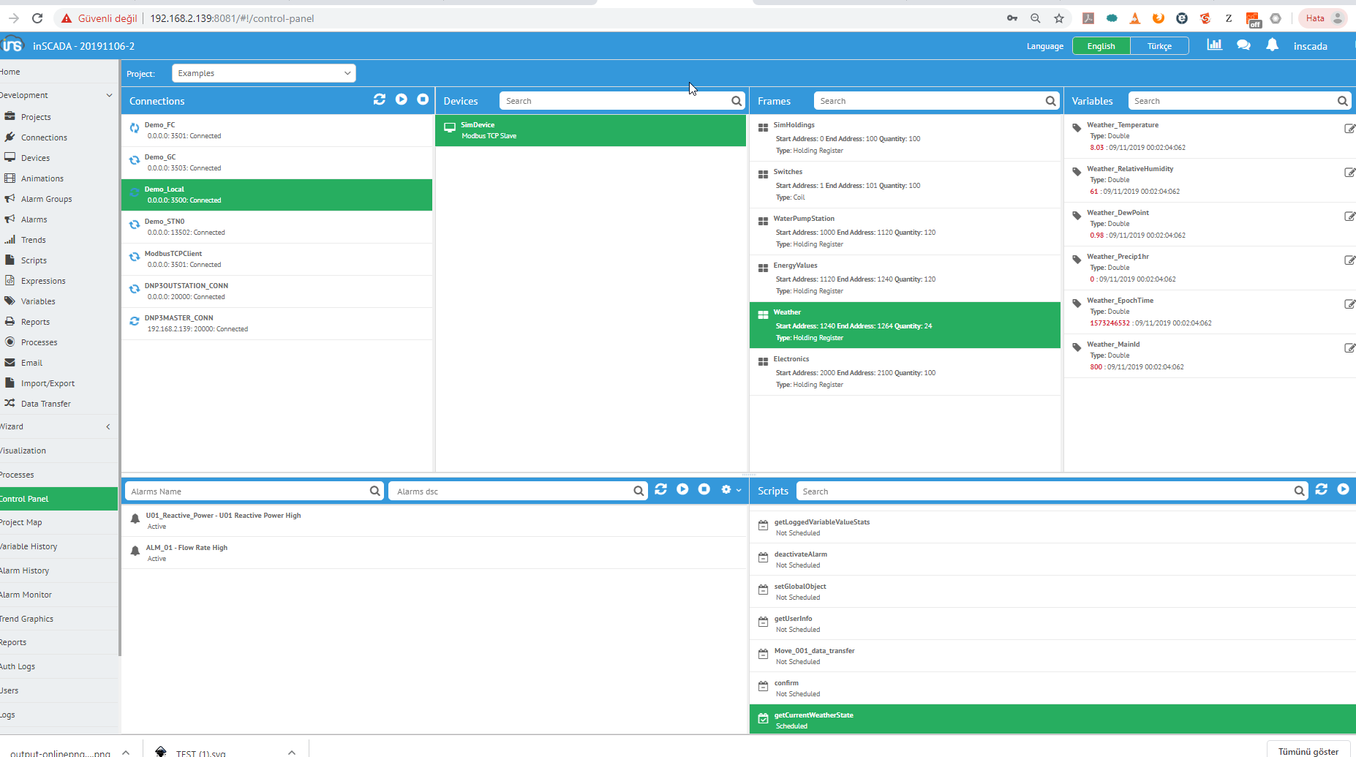The width and height of the screenshot is (1356, 757).
Task: Refresh the Scripts panel list
Action: click(1321, 489)
